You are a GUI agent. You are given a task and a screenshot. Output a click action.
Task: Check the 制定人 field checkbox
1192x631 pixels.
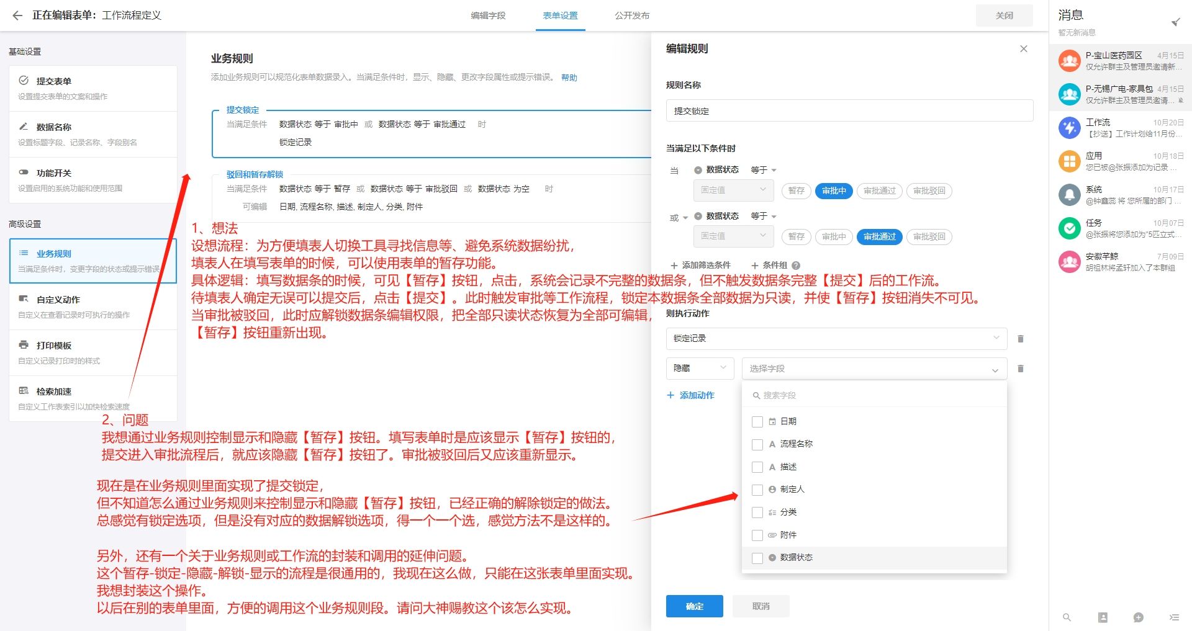(757, 490)
